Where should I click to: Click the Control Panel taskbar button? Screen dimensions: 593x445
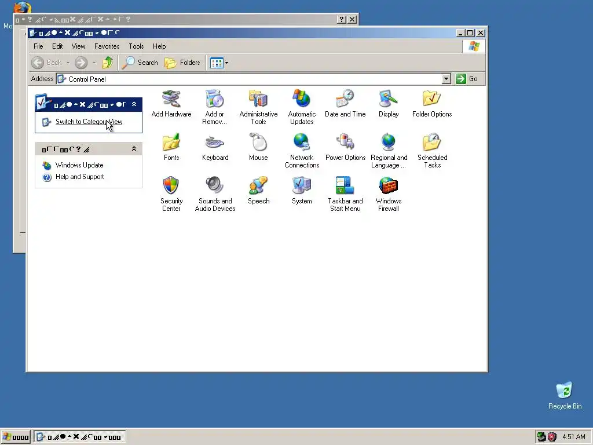click(80, 437)
